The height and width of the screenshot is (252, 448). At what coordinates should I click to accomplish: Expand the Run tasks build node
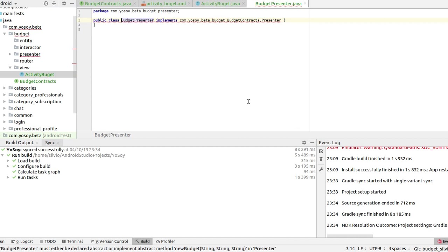pyautogui.click(x=8, y=177)
